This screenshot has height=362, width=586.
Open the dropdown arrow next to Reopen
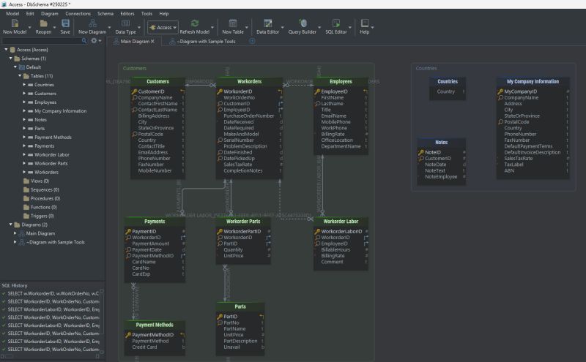tap(54, 27)
